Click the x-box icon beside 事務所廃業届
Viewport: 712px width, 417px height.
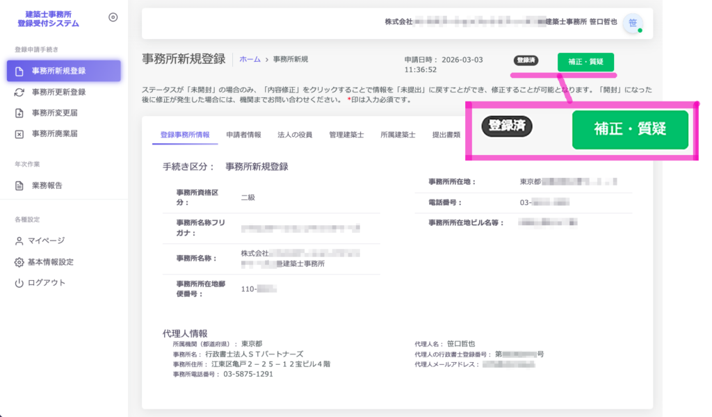coord(19,134)
